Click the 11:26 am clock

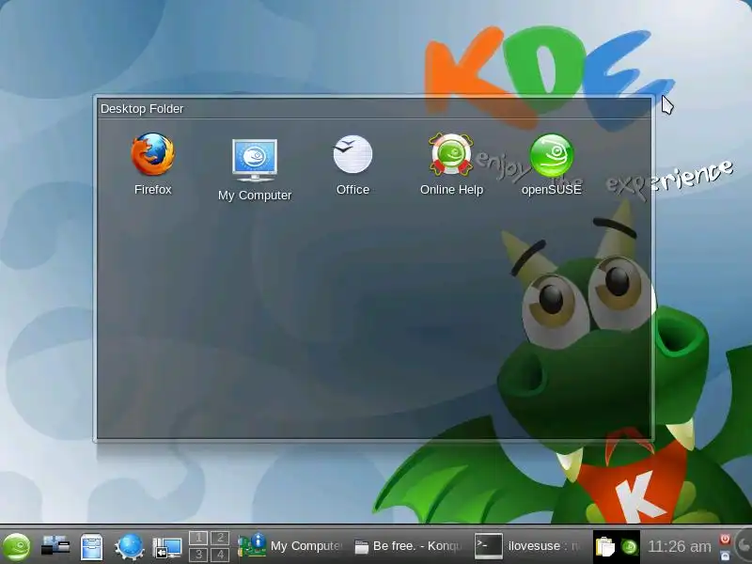point(679,546)
